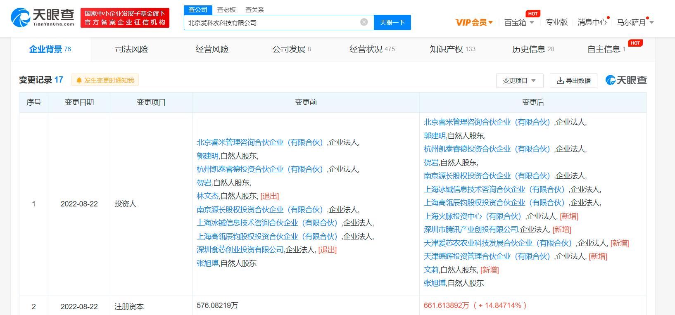
Task: Expand the 百宝箱 menu
Action: pyautogui.click(x=519, y=22)
